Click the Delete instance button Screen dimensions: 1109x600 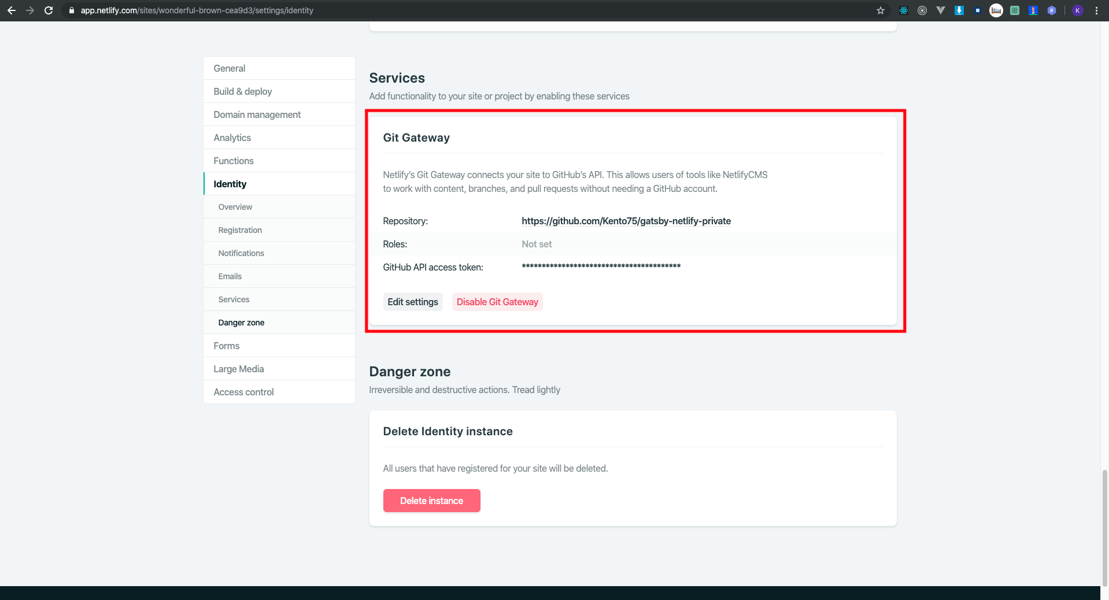click(432, 501)
